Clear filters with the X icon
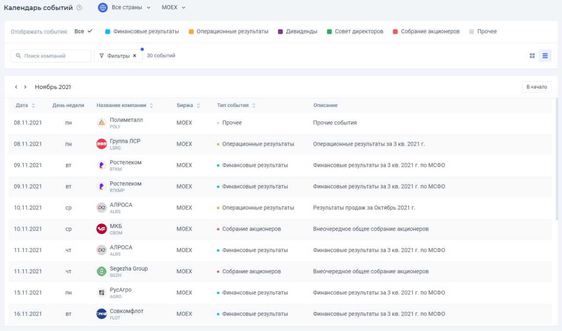Screen dimensions: 562x331 coord(135,56)
